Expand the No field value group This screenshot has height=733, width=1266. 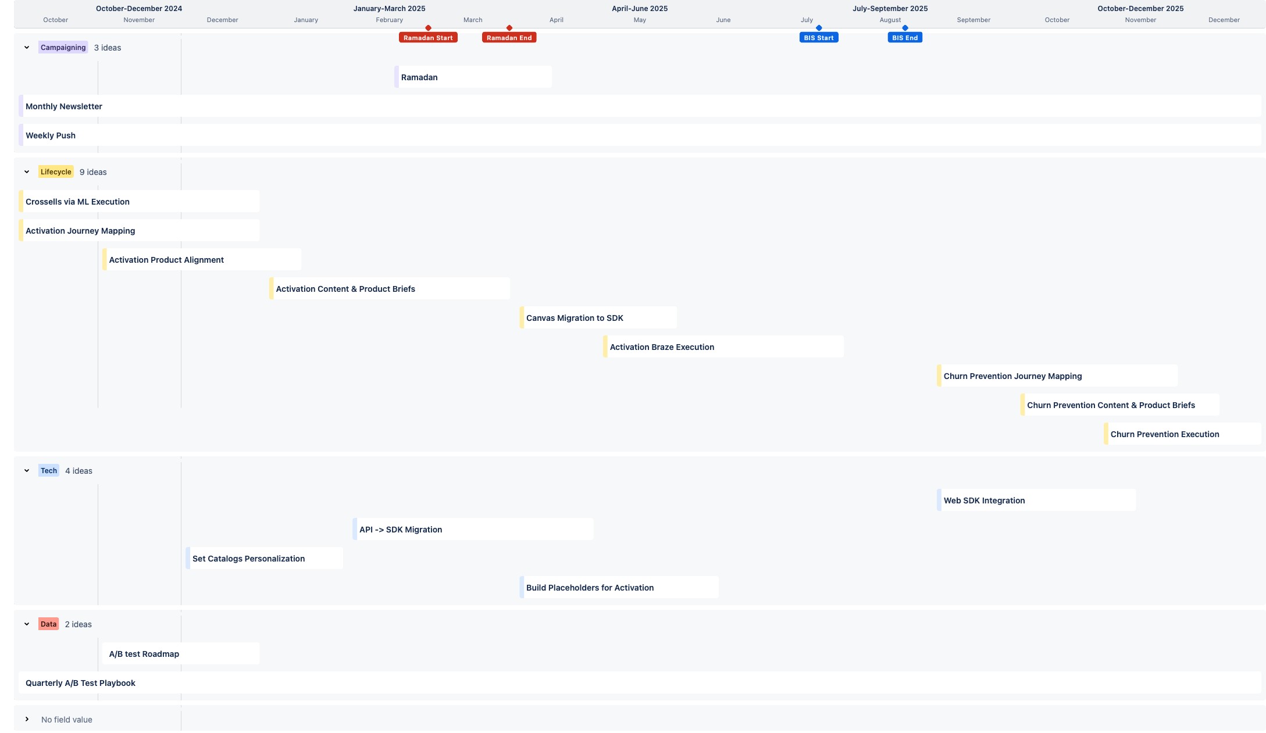tap(27, 720)
